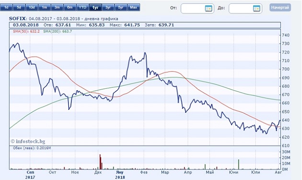Click the Фев month axis label
Image resolution: width=302 pixels, height=180 pixels.
[x=144, y=172]
